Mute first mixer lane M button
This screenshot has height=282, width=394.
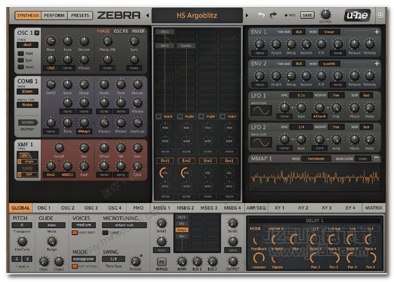tap(158, 116)
